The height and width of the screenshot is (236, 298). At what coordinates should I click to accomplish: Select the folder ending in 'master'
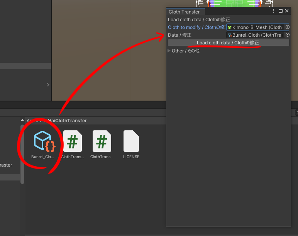(6, 165)
